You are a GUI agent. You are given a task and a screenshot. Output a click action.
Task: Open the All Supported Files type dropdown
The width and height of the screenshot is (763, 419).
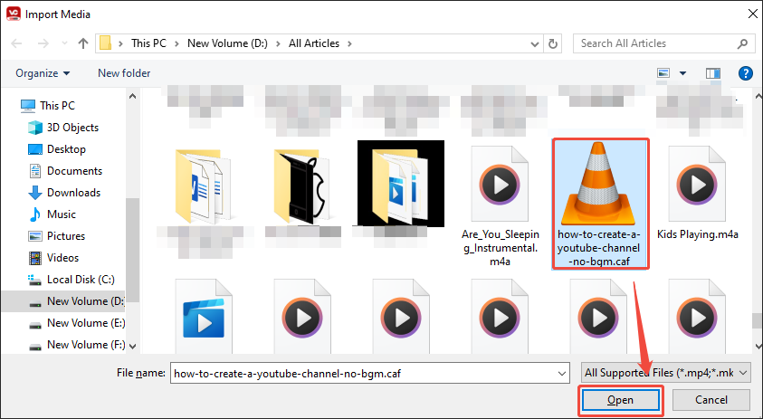pos(665,373)
